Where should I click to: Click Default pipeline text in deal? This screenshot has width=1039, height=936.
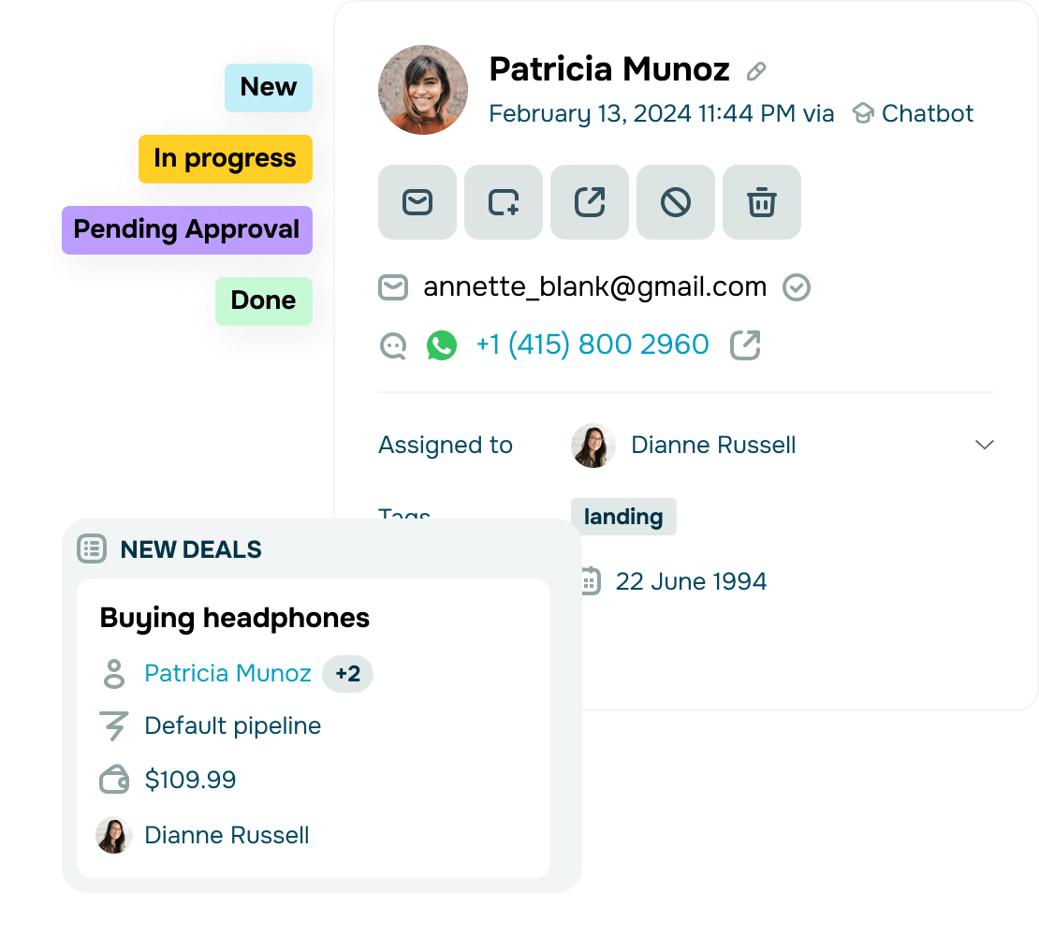click(232, 726)
